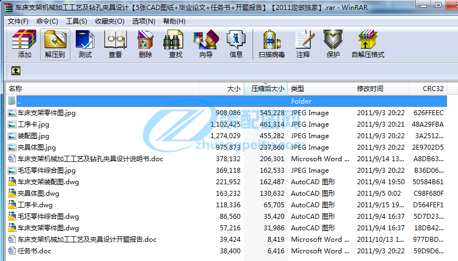Image resolution: width=458 pixels, height=261 pixels.
Task: Click the toolbar drag handle at left edge
Action: click(x=6, y=44)
